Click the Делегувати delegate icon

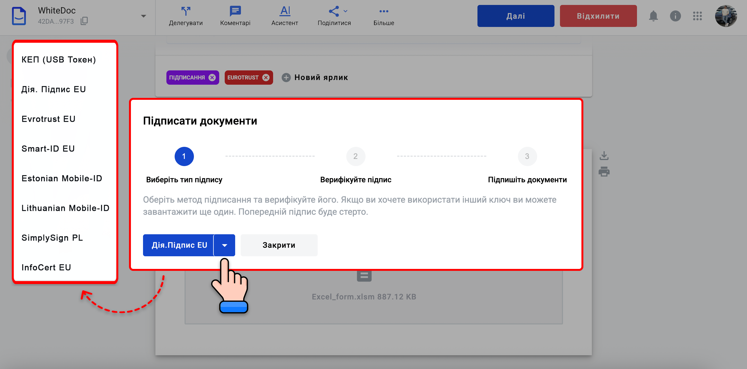tap(186, 12)
